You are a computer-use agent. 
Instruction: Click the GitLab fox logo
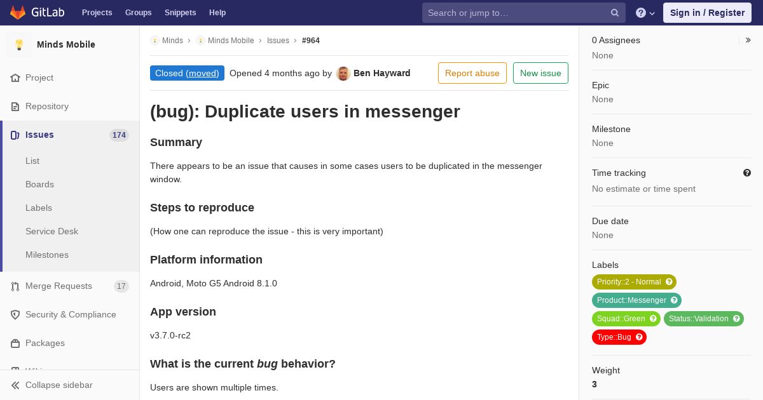coord(18,13)
